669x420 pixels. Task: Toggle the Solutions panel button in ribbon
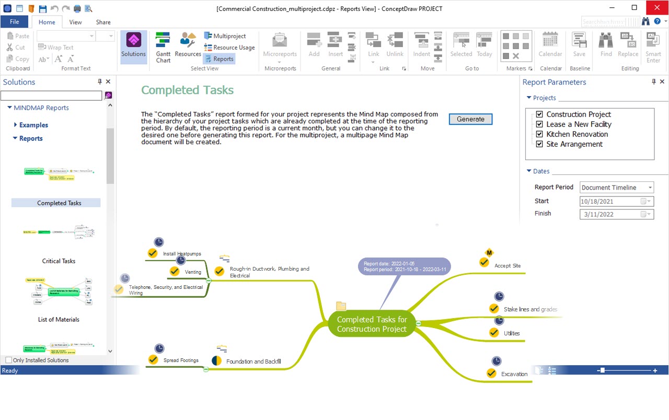pos(133,47)
